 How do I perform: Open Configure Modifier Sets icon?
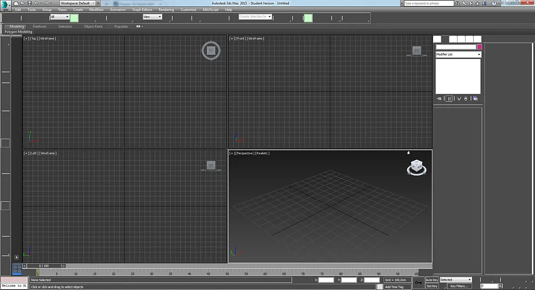coord(475,99)
